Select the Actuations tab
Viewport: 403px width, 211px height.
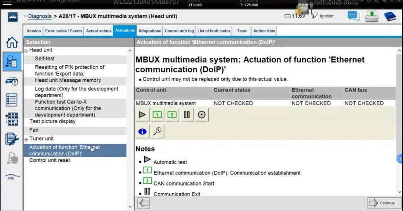click(125, 31)
